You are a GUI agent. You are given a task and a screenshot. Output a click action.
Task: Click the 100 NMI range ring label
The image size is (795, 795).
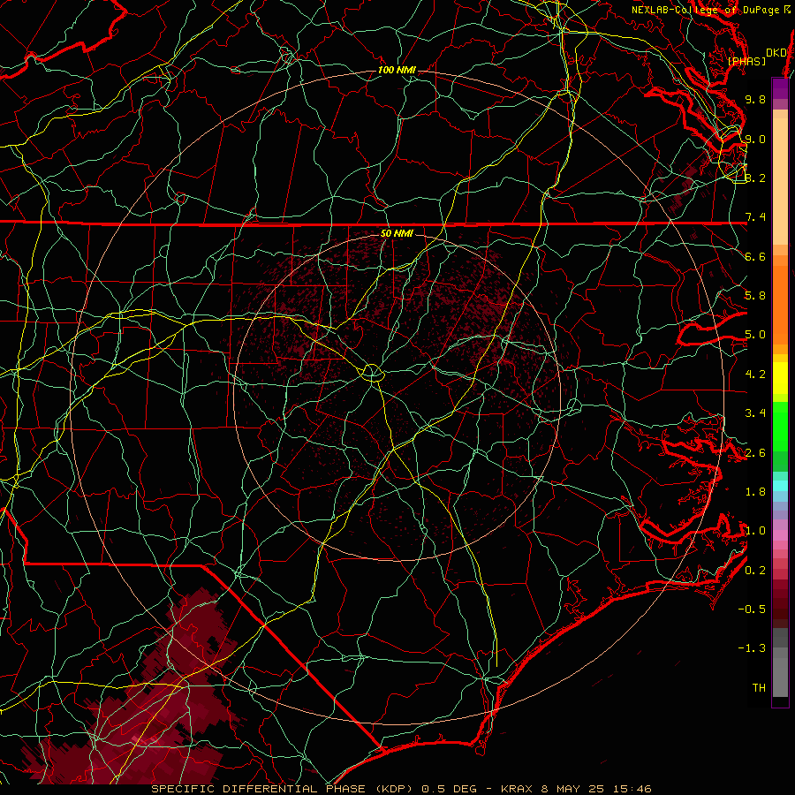point(397,70)
